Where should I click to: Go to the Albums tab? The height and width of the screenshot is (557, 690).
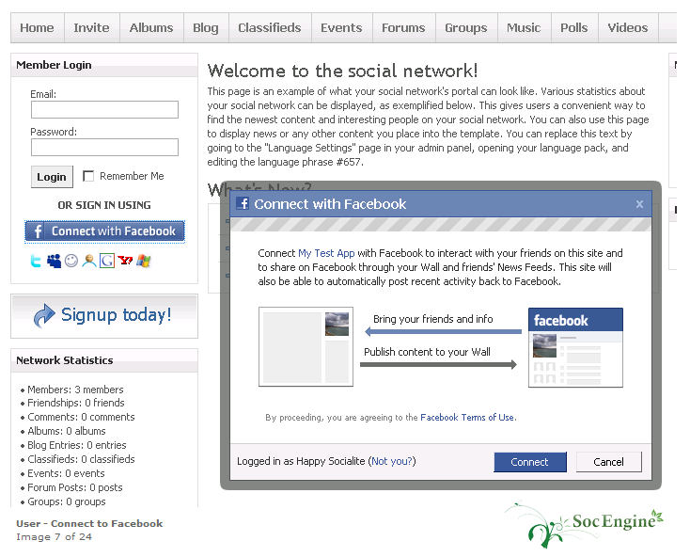tap(151, 27)
